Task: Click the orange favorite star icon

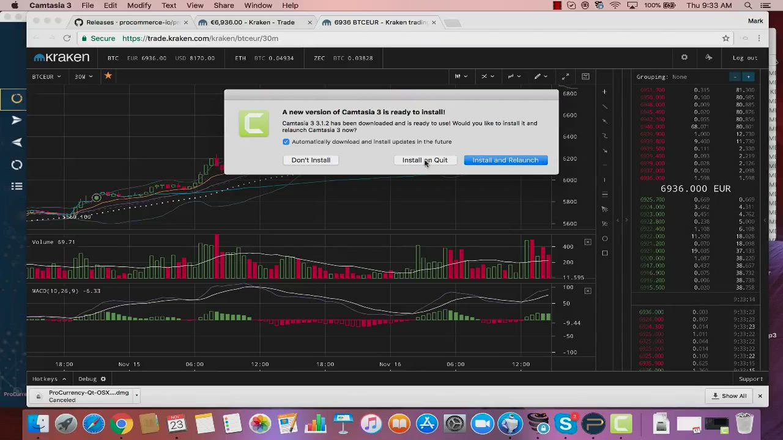Action: coord(108,76)
